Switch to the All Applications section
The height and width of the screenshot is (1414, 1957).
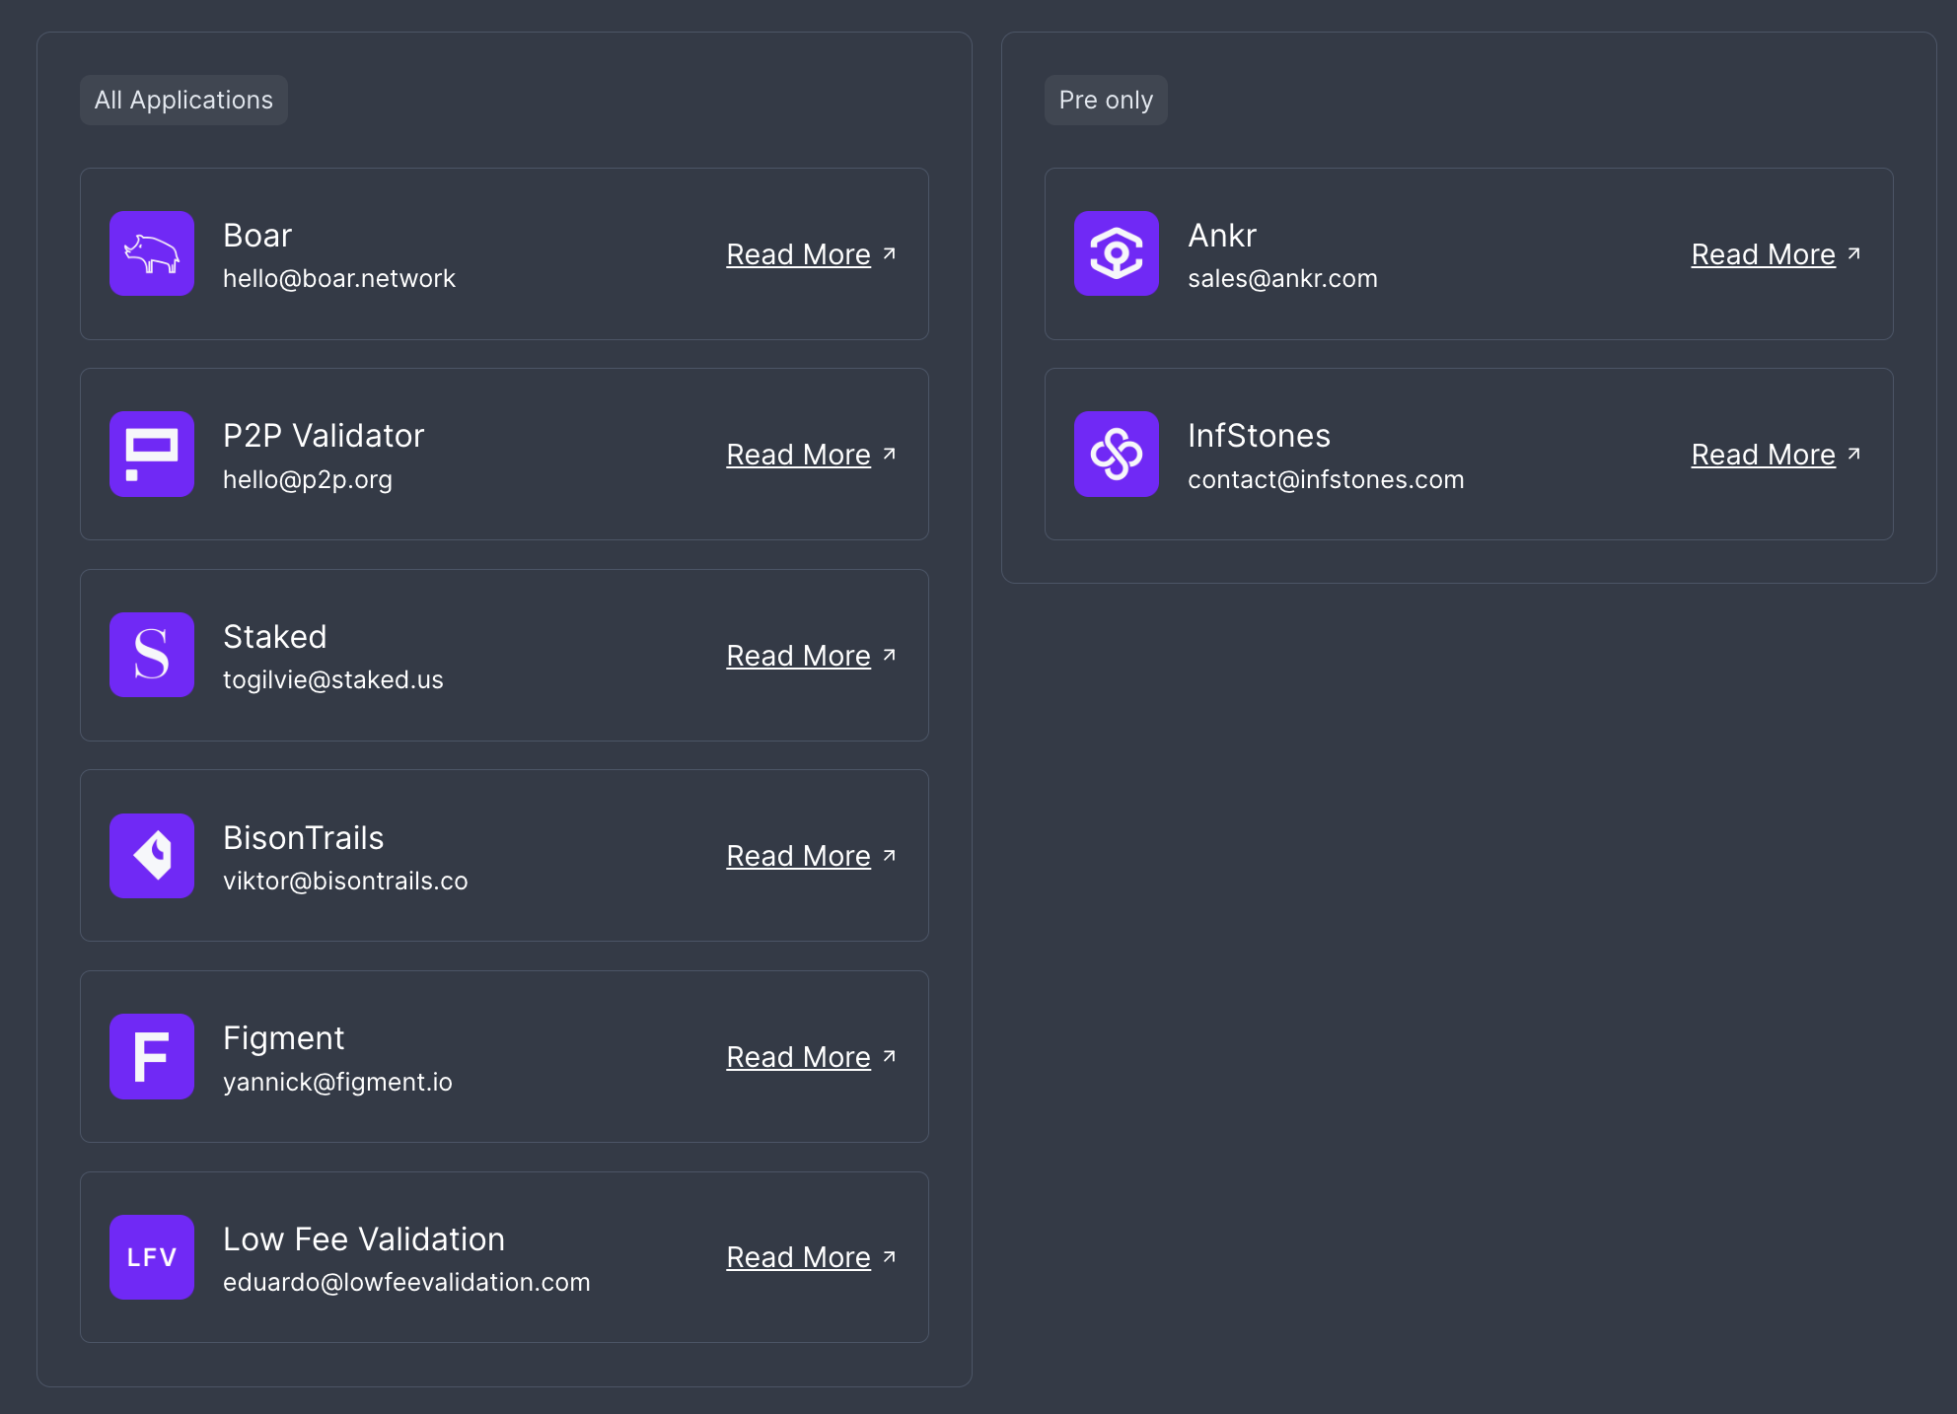(183, 100)
